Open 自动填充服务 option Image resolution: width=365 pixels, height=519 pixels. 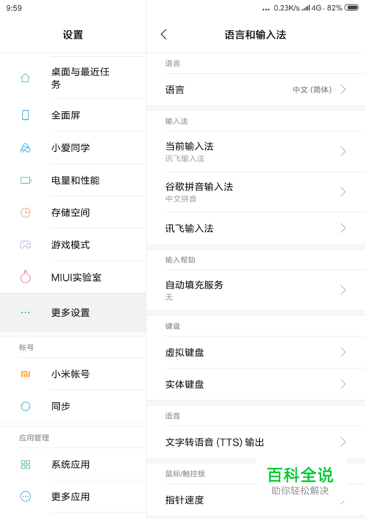tap(255, 291)
